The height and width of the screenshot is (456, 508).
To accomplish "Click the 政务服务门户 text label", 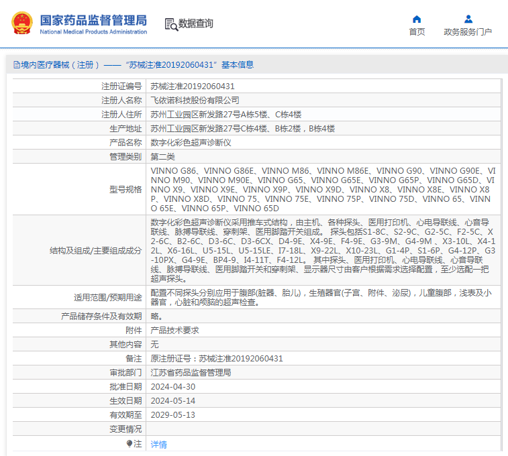I will click(x=468, y=32).
